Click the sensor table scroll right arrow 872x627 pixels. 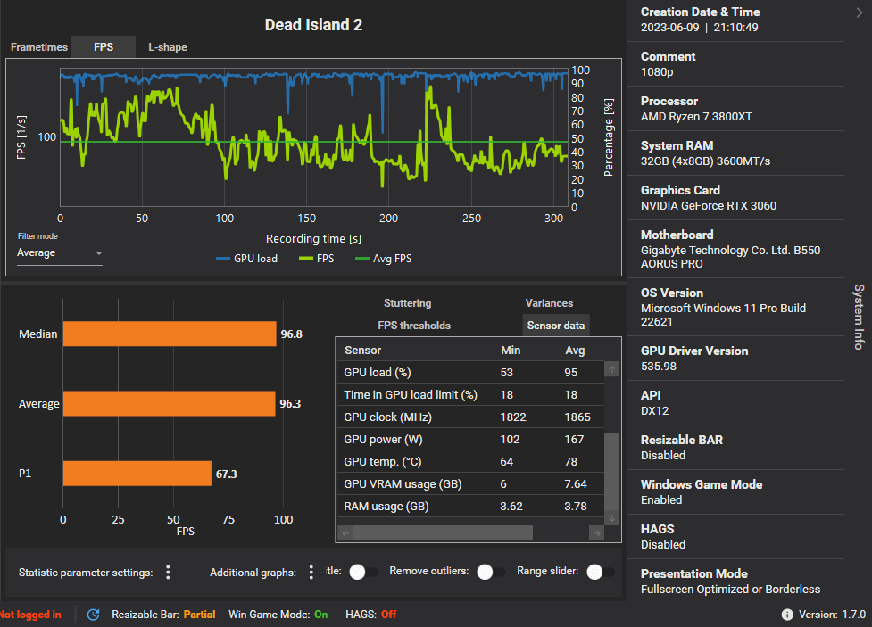[x=597, y=533]
